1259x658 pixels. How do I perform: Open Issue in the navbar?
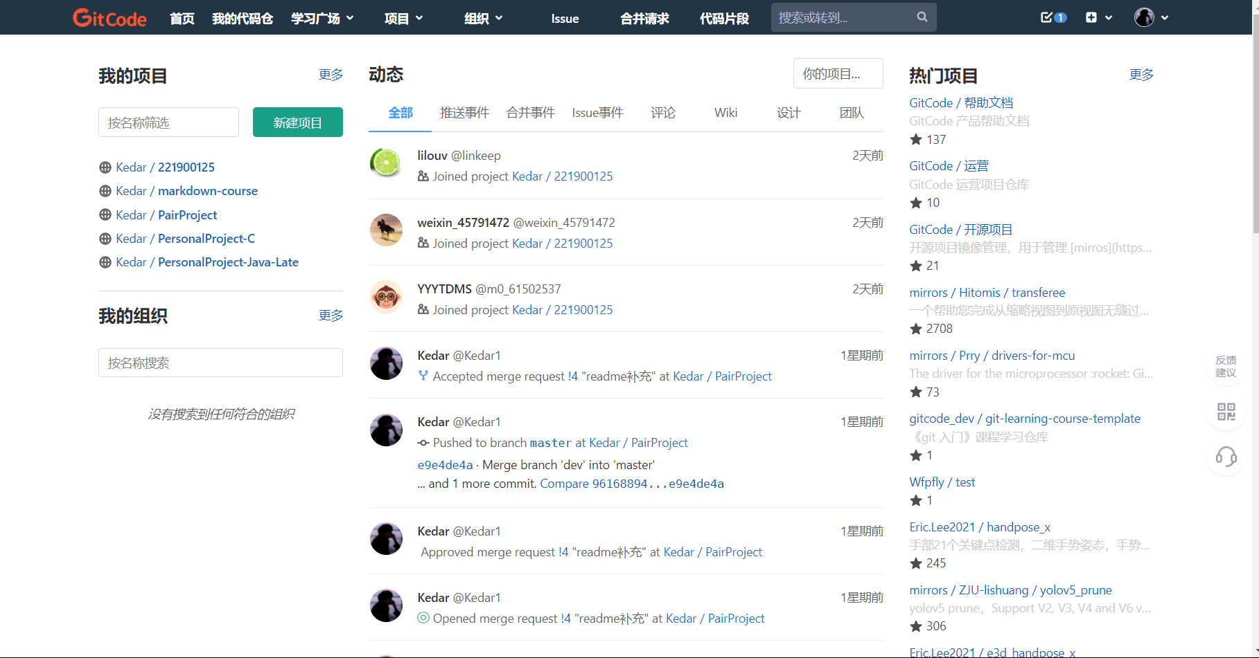click(565, 19)
